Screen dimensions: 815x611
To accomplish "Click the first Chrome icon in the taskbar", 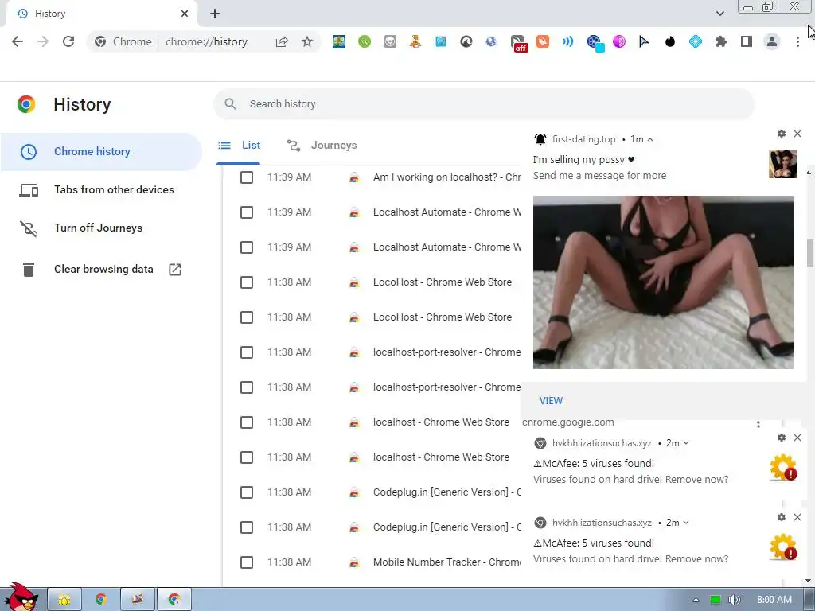I will coord(101,600).
